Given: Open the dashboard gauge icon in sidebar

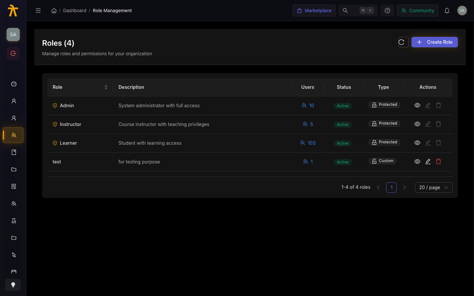Looking at the screenshot, I should click(x=14, y=84).
